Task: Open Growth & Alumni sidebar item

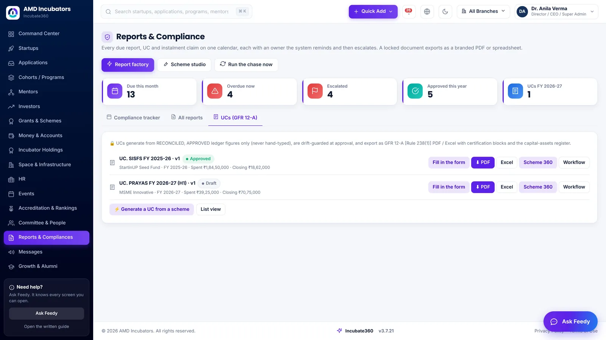Action: [47, 266]
